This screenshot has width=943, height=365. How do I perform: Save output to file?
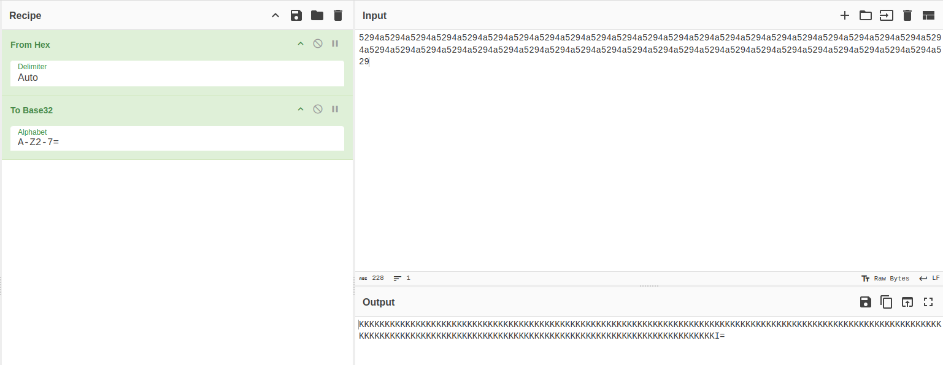pos(865,302)
